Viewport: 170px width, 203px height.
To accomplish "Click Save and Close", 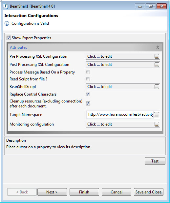I will (148, 192).
